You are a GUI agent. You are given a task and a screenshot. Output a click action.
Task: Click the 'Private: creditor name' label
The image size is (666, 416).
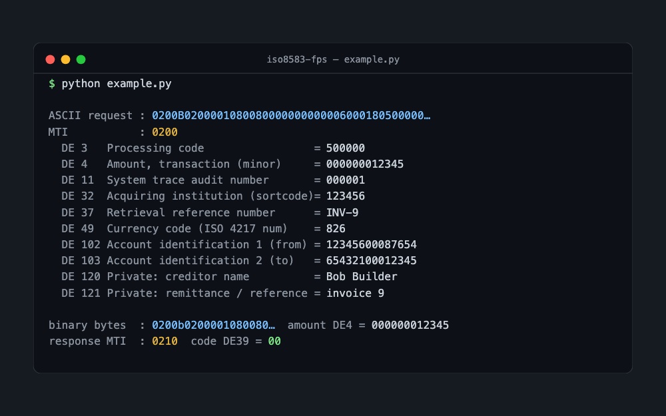click(x=178, y=277)
